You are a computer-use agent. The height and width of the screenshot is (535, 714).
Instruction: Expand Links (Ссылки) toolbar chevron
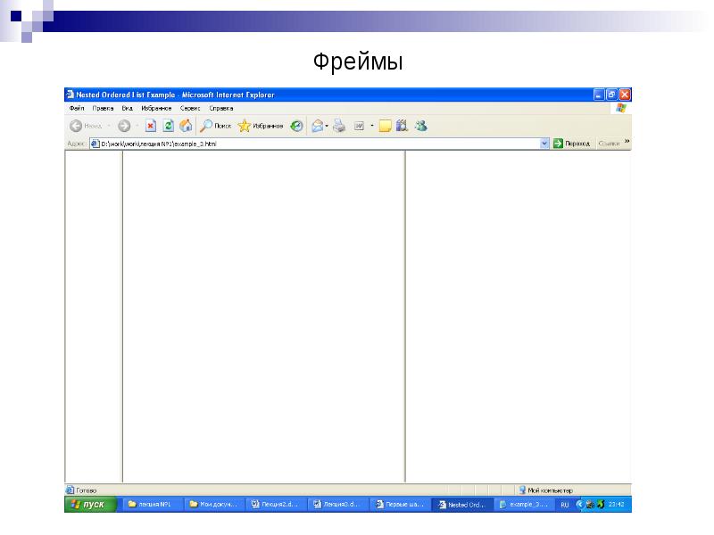pyautogui.click(x=627, y=142)
